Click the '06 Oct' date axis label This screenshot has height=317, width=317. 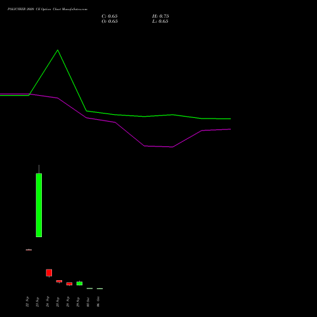coord(98,302)
